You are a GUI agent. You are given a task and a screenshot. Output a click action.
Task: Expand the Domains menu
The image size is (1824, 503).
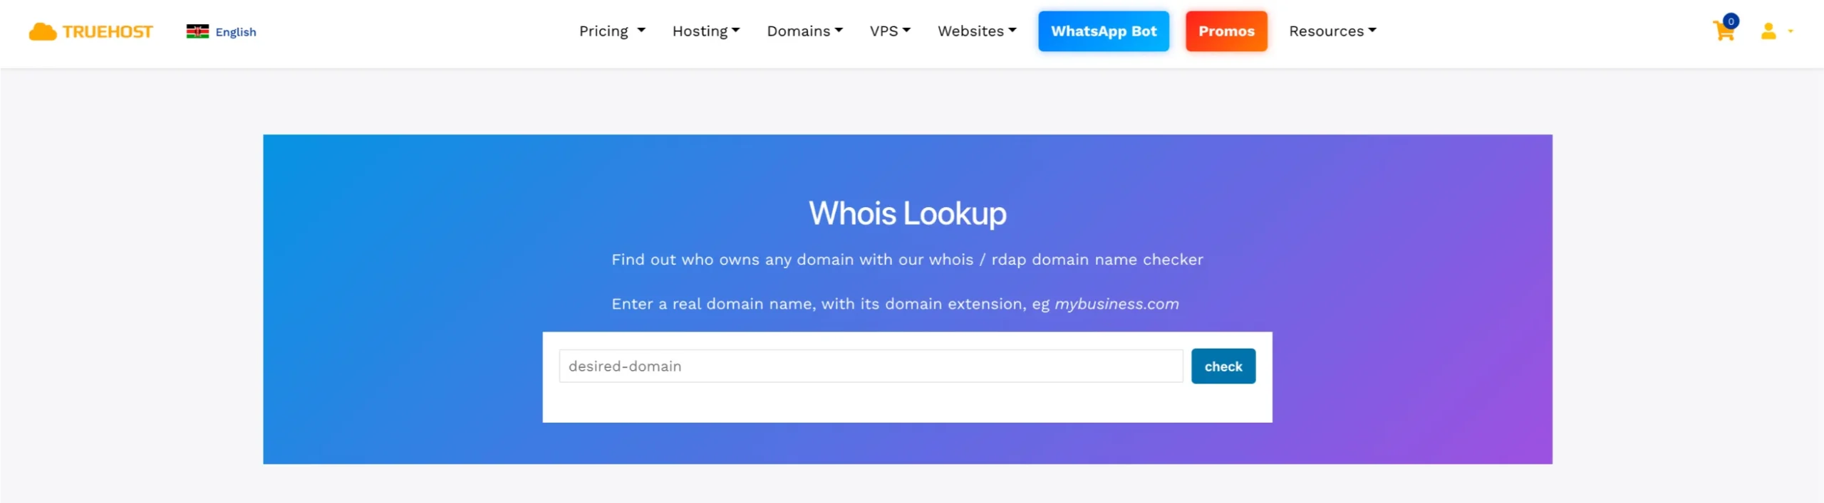(804, 31)
